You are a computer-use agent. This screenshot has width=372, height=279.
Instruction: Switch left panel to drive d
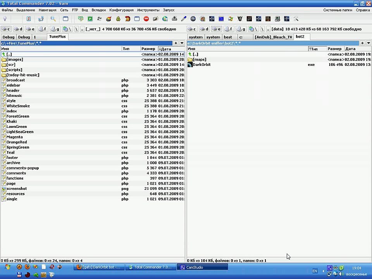click(x=18, y=29)
